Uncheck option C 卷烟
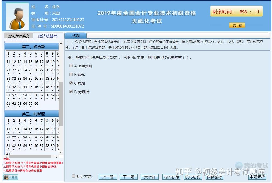Image resolution: width=272 pixels, height=183 pixels. [x=71, y=83]
